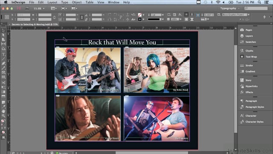Select the Rectangle Frame tool

click(x=3, y=72)
